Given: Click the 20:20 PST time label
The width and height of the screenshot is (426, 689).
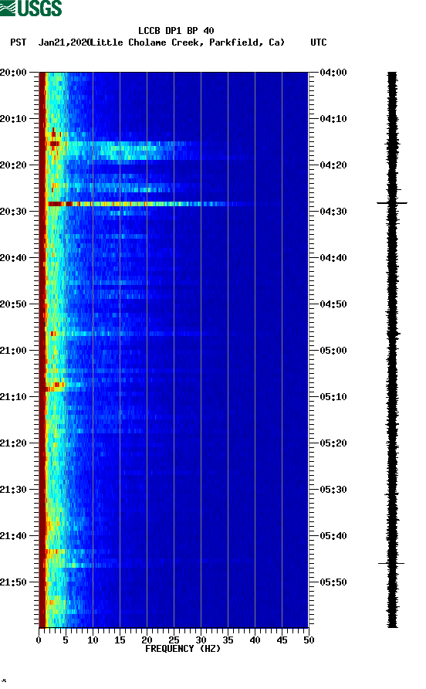Looking at the screenshot, I should [x=13, y=165].
